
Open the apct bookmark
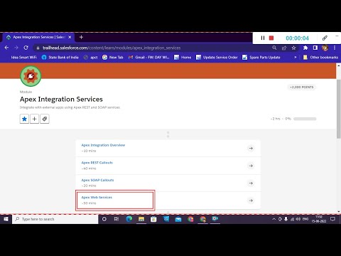pos(91,58)
